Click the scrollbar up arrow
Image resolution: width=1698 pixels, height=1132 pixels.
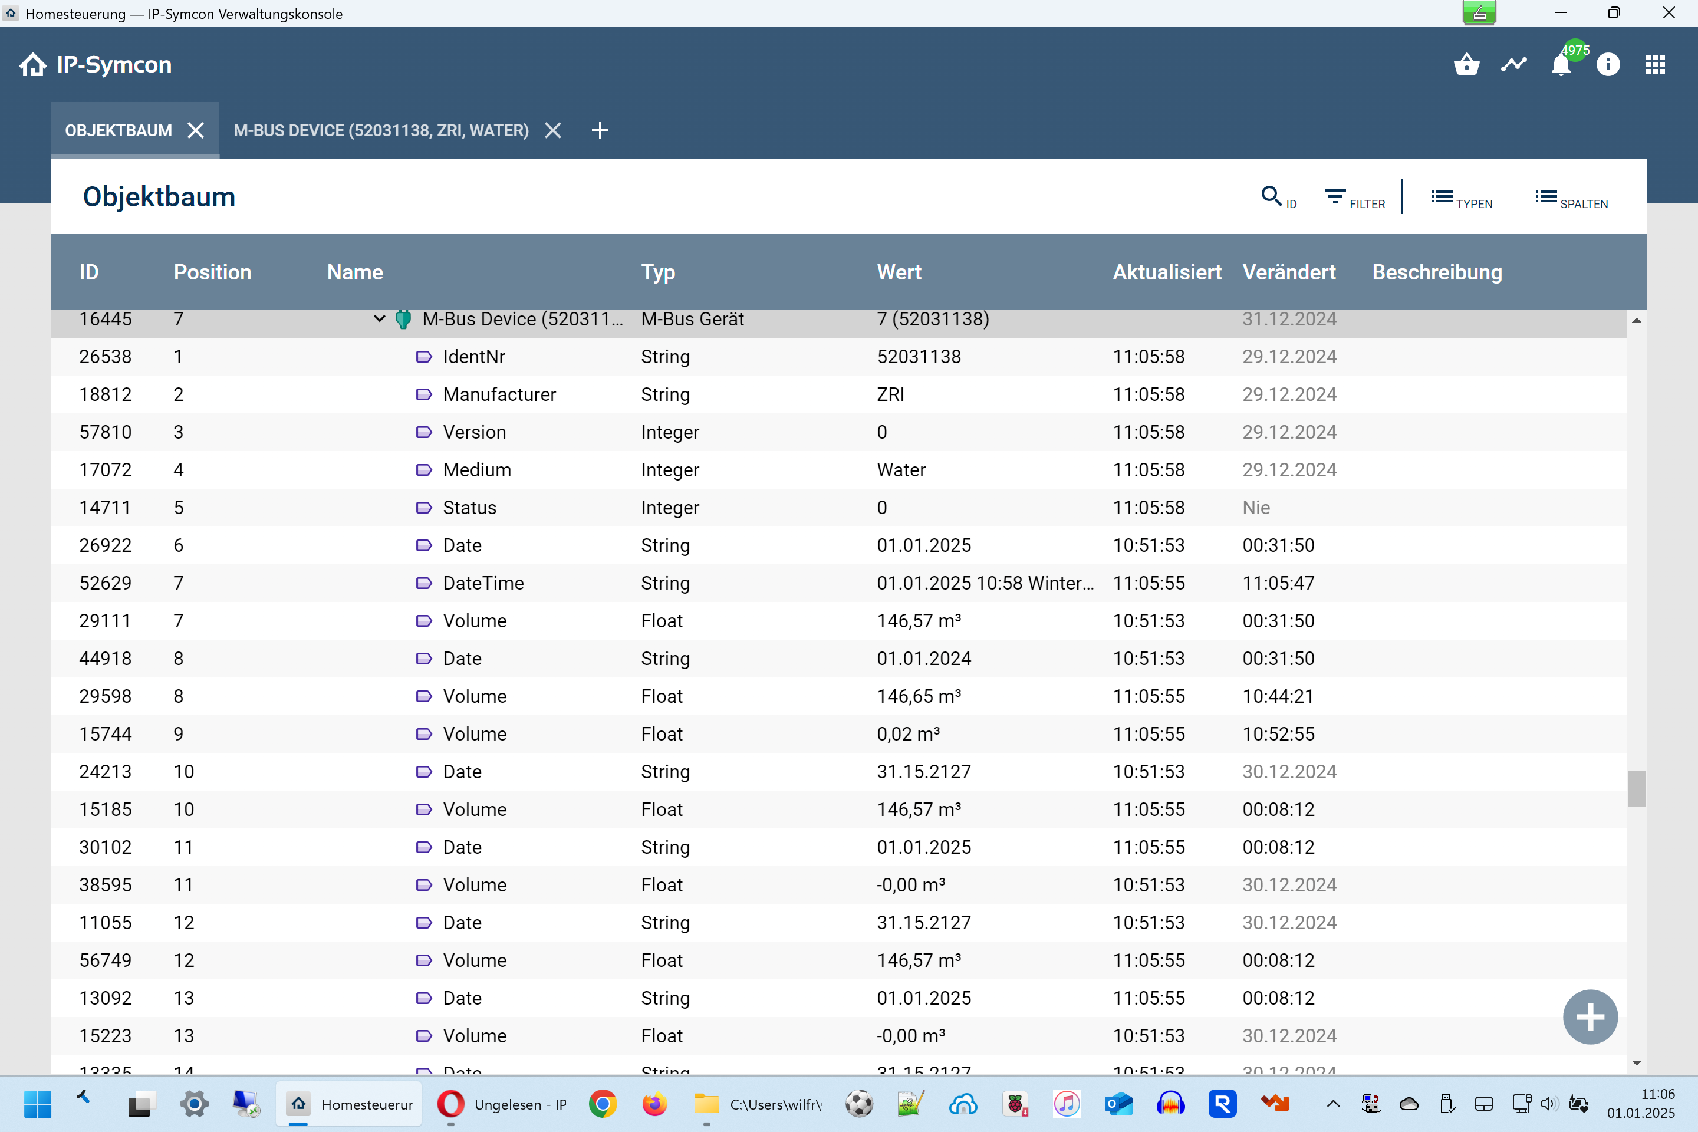pos(1636,320)
